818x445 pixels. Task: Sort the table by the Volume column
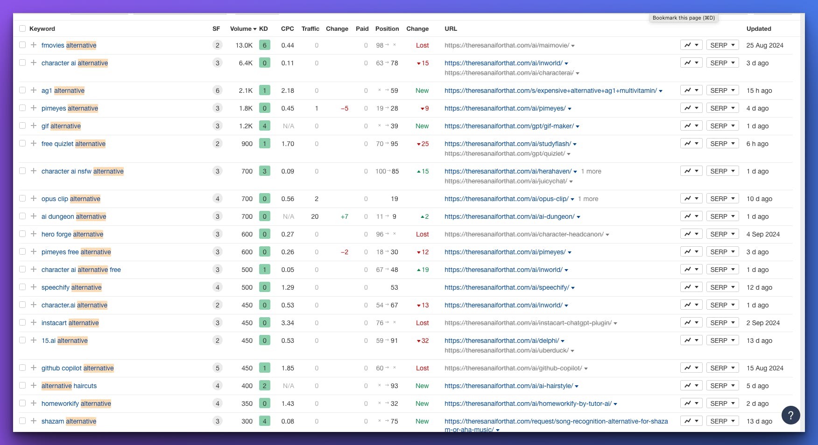tap(243, 28)
